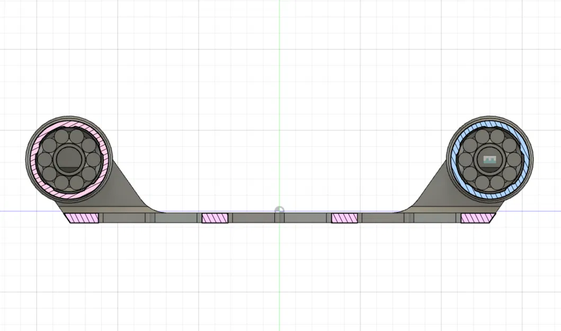
Task: Click the leftmost pink hatched foot pad
Action: tap(81, 217)
